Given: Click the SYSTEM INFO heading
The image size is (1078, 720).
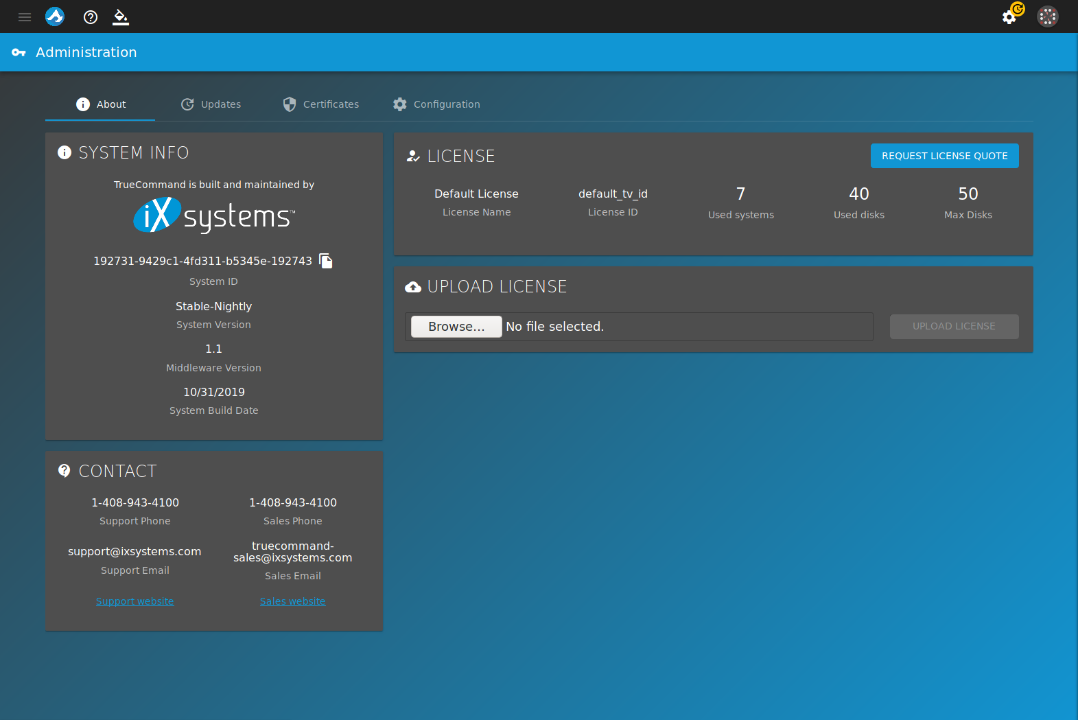Looking at the screenshot, I should tap(134, 152).
